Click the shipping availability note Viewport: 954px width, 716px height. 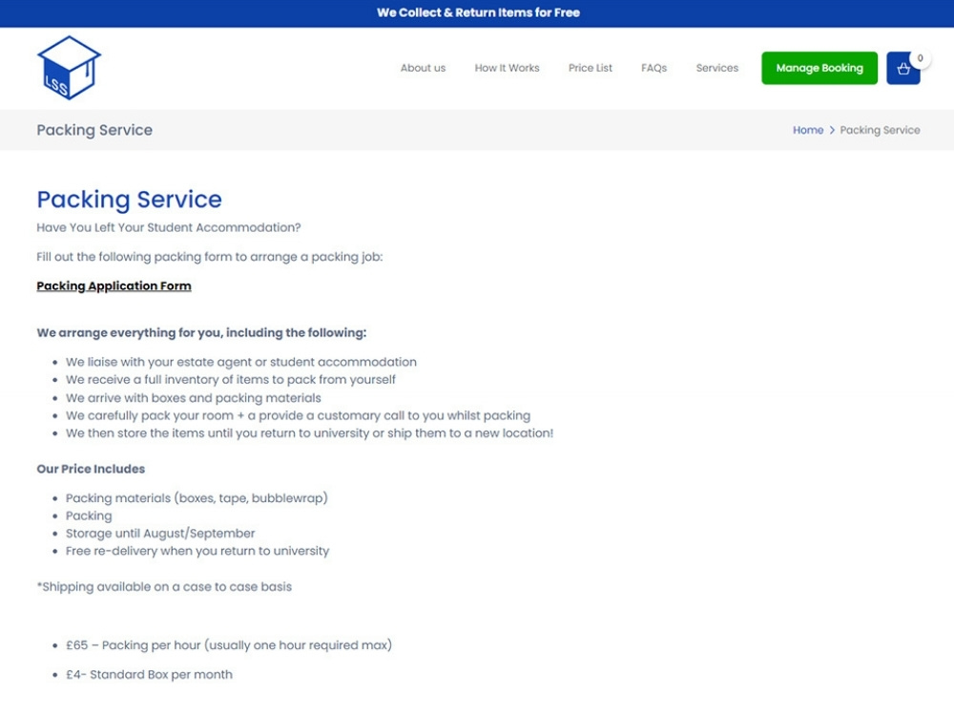point(164,587)
